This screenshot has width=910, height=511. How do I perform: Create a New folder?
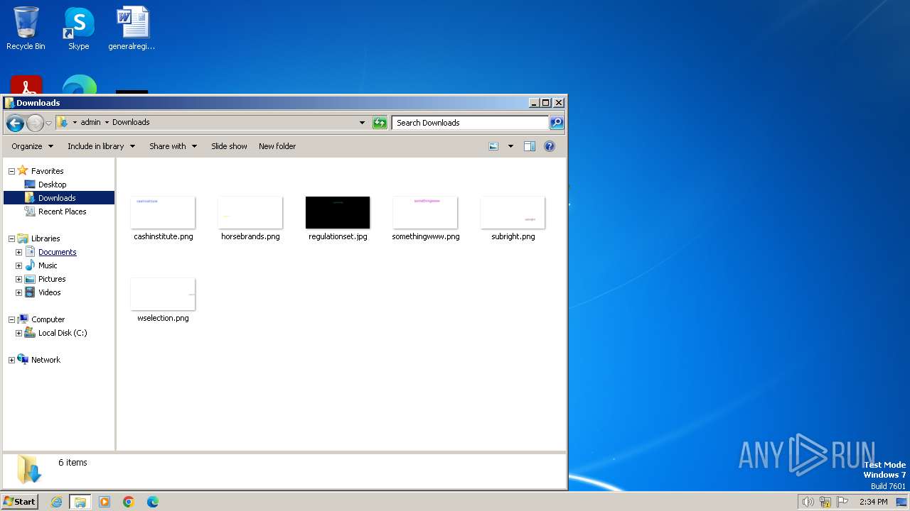click(277, 146)
